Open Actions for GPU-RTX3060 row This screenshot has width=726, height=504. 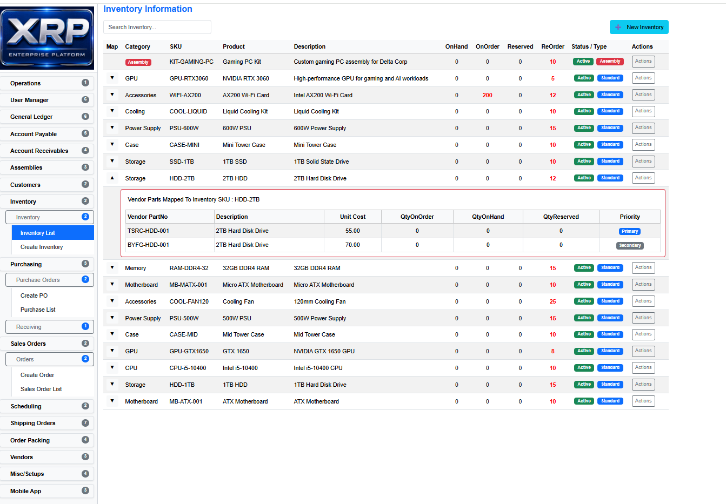[643, 78]
